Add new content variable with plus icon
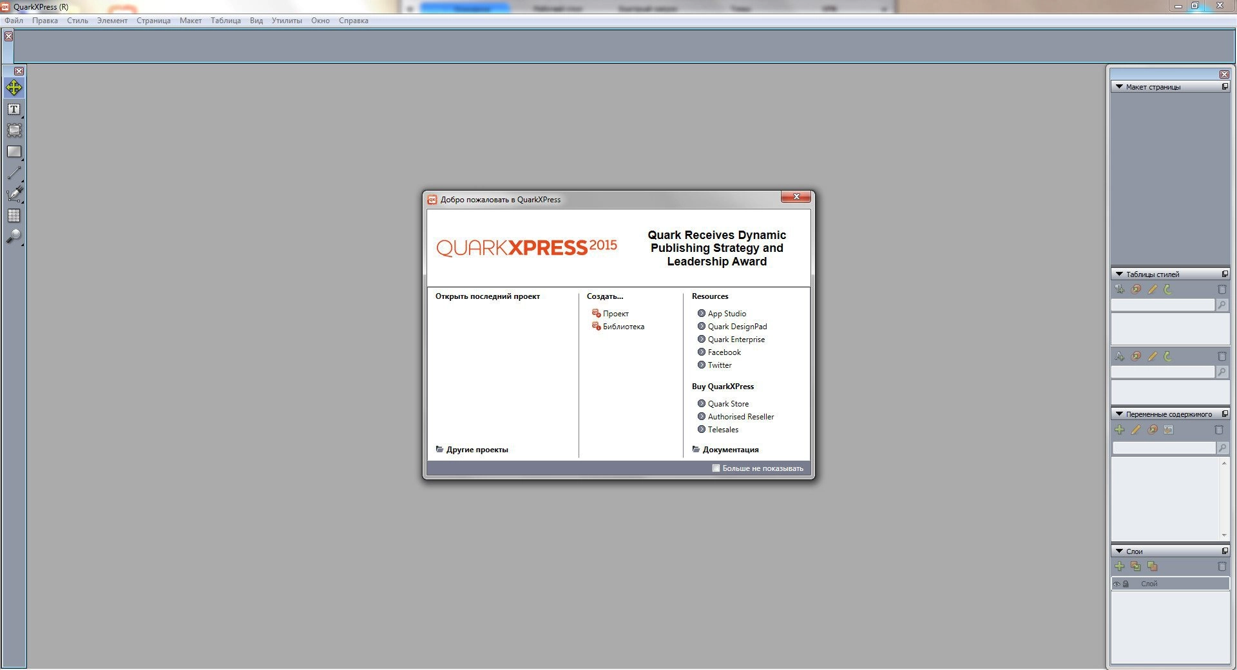This screenshot has width=1237, height=670. (1120, 430)
